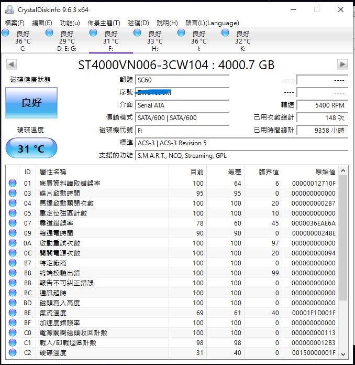Click status icon for attribute C1

(13, 342)
